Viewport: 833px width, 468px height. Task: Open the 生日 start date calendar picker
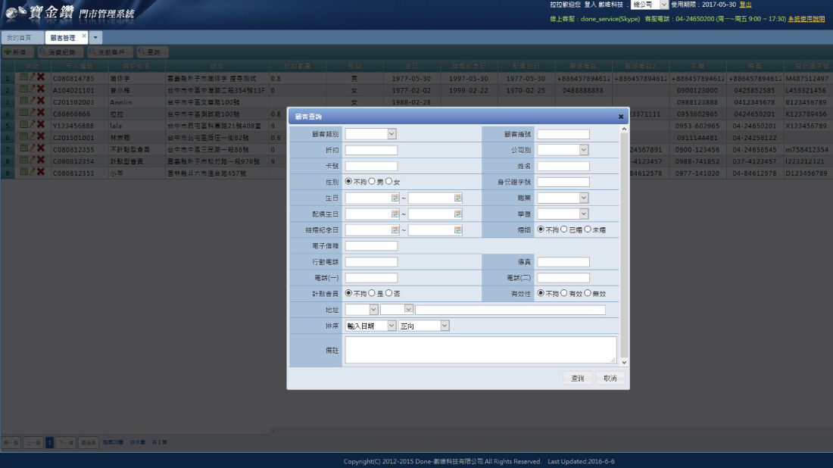point(395,198)
